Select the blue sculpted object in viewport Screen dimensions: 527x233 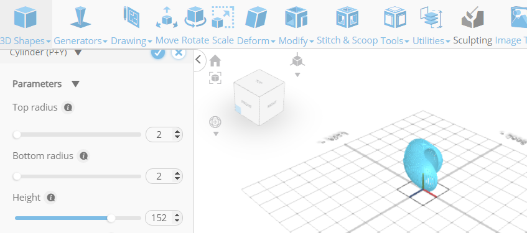(x=423, y=164)
